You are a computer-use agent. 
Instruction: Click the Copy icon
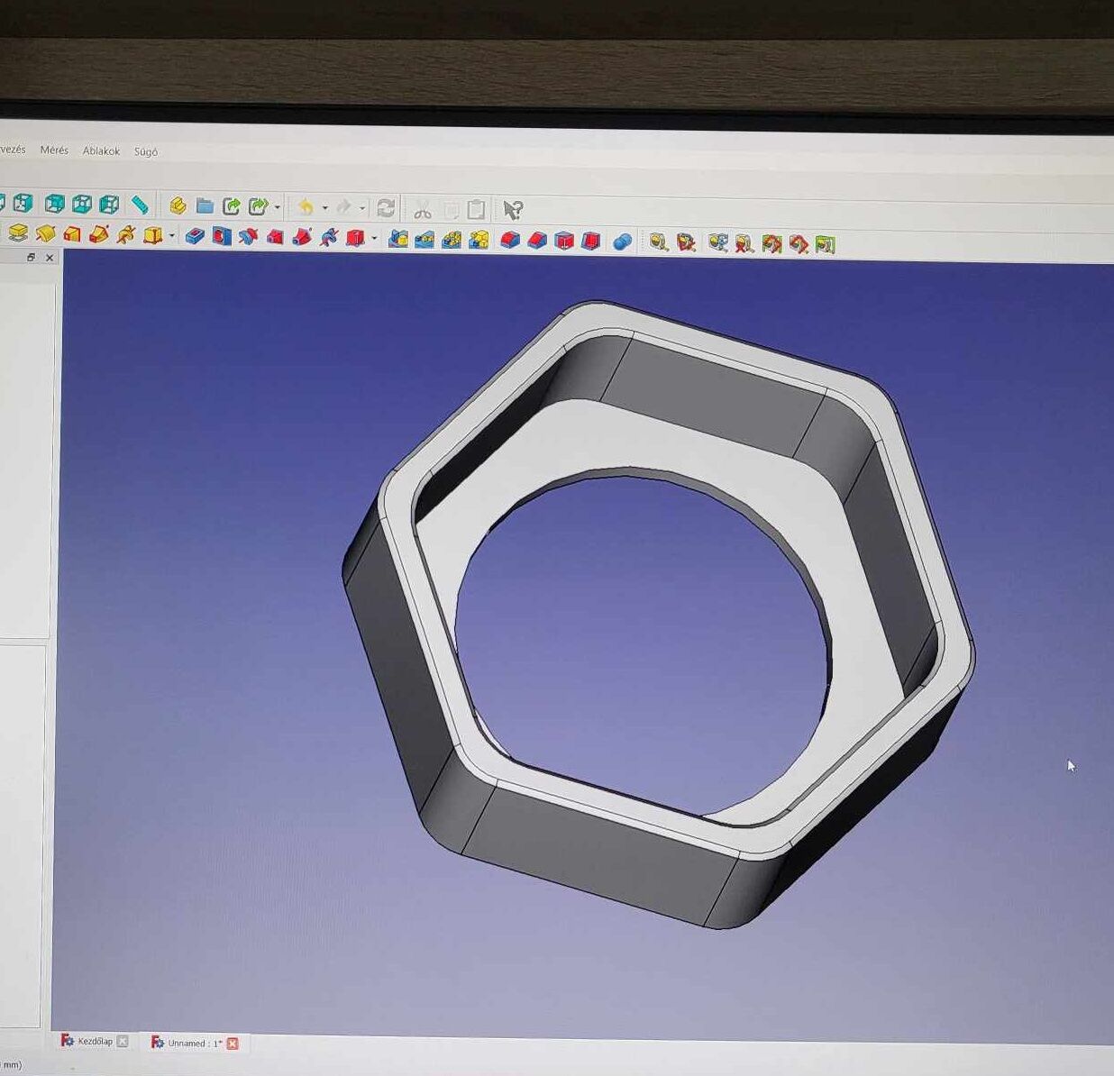tap(450, 210)
